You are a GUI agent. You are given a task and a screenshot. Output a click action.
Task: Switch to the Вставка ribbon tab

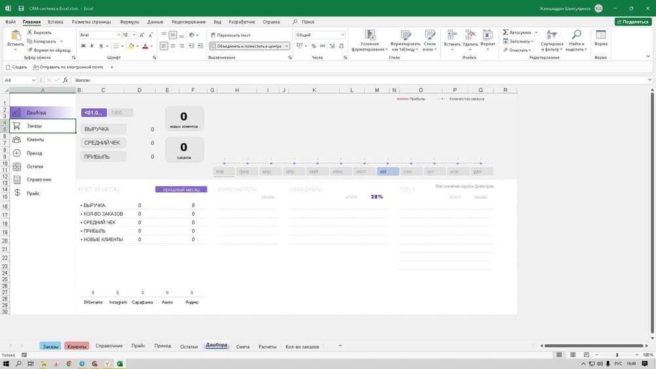point(55,22)
